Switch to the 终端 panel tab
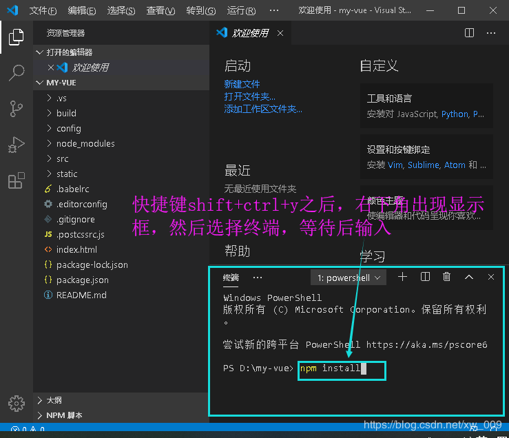The image size is (509, 438). pos(231,278)
